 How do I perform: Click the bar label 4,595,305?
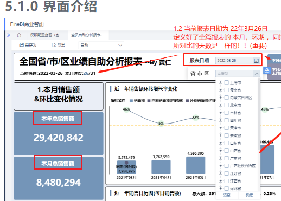pyautogui.click(x=195, y=153)
